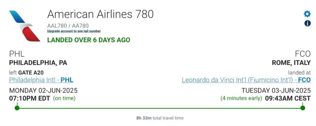Click the arrival dot on flight progress line
Screen dimensions: 316x126
(x=303, y=108)
